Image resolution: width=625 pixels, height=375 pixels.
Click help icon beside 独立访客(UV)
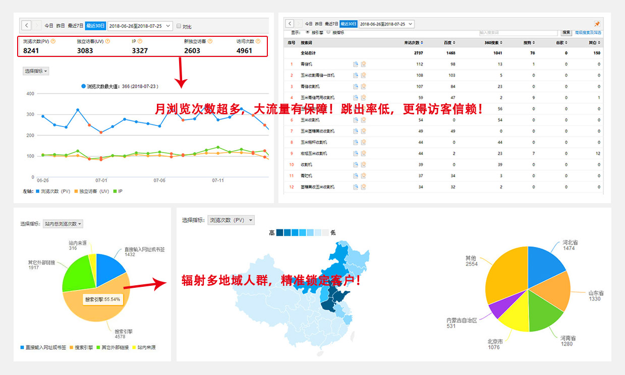click(107, 41)
